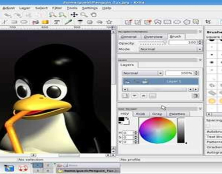Image resolution: width=222 pixels, height=174 pixels.
Task: Open the Adjust menu
Action: (x=9, y=8)
